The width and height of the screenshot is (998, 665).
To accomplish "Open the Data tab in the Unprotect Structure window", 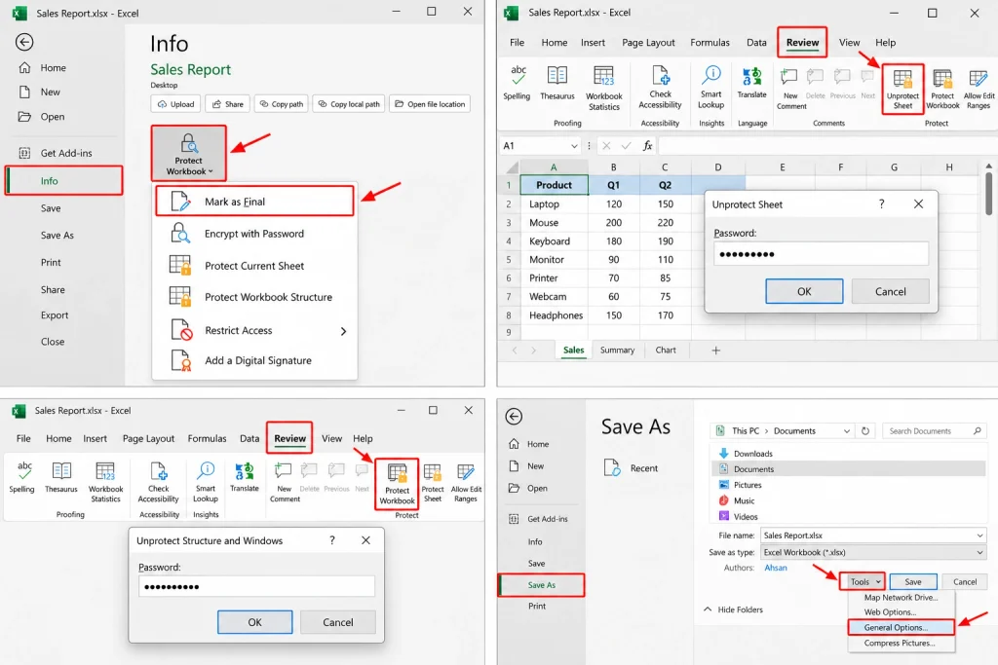I will [249, 439].
